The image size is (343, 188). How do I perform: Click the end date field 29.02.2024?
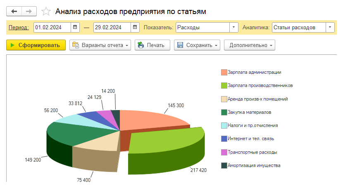112,27
